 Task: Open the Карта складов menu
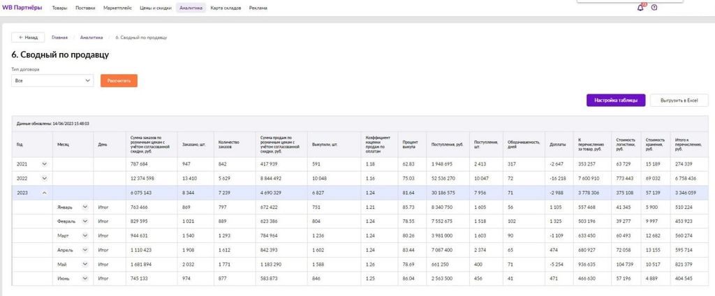[226, 8]
